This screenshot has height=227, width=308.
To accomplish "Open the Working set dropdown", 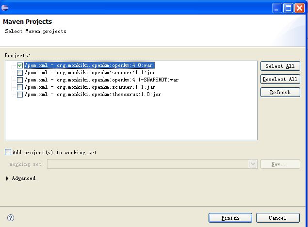I will pos(253,164).
